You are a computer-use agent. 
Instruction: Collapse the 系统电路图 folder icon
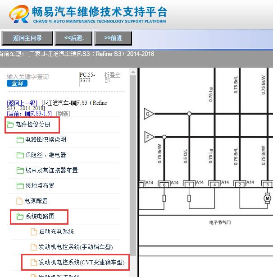click(x=20, y=217)
